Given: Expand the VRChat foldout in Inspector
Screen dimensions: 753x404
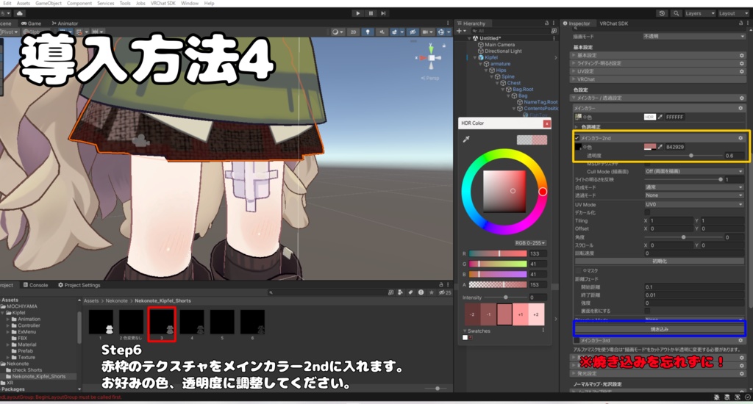Looking at the screenshot, I should click(574, 79).
